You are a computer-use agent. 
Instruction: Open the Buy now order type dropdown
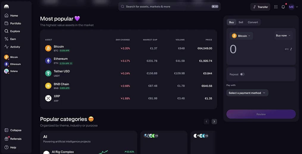click(283, 36)
